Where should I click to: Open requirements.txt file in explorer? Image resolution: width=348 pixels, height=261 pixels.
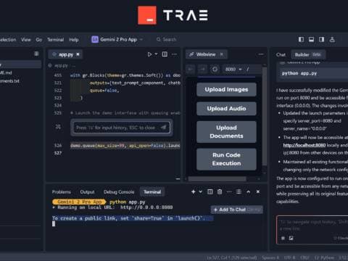coord(9,81)
